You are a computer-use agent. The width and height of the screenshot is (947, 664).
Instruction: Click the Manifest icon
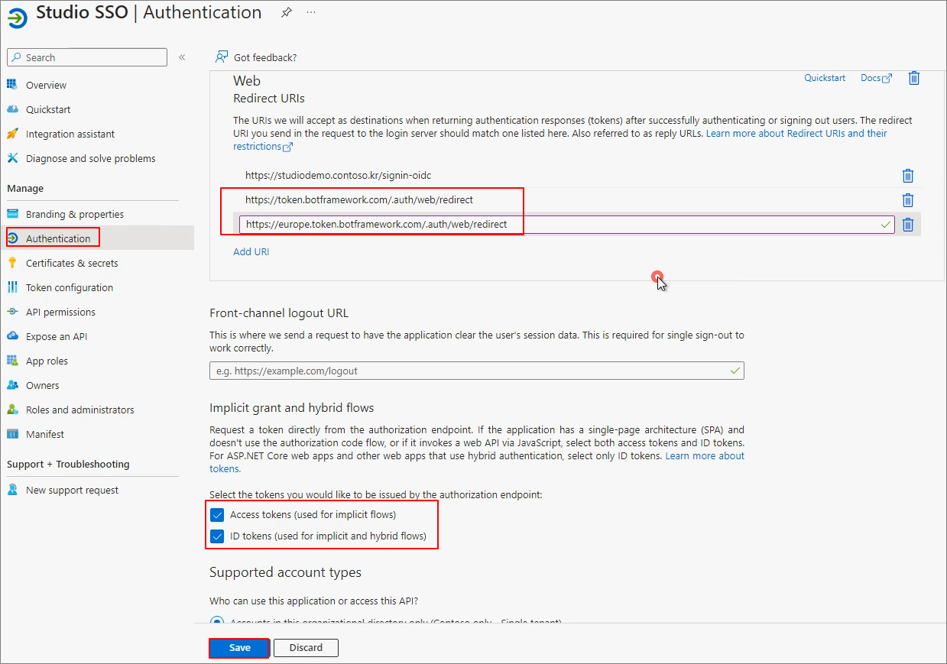(12, 434)
